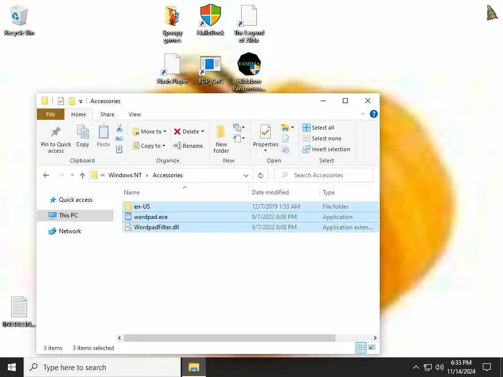
Task: Select the Recycle Bin icon
Action: [x=19, y=20]
